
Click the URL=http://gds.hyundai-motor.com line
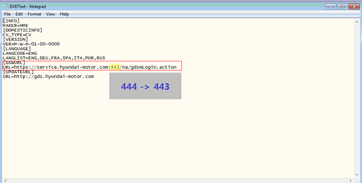[x=48, y=76]
